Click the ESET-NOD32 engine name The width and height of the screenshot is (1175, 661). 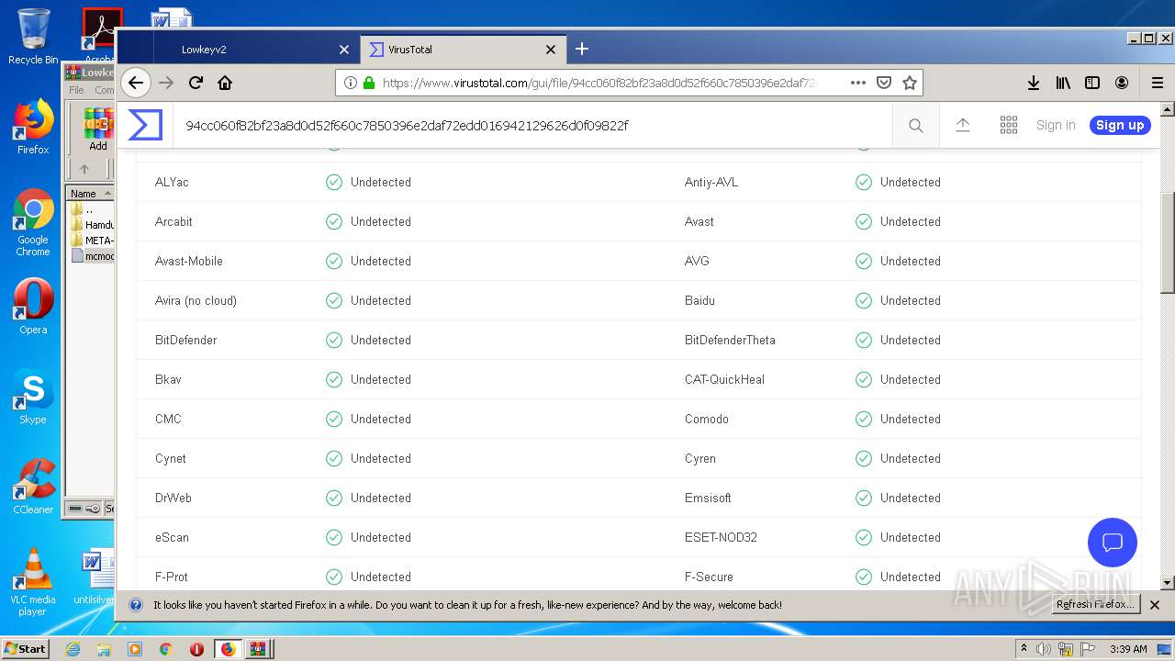point(721,537)
